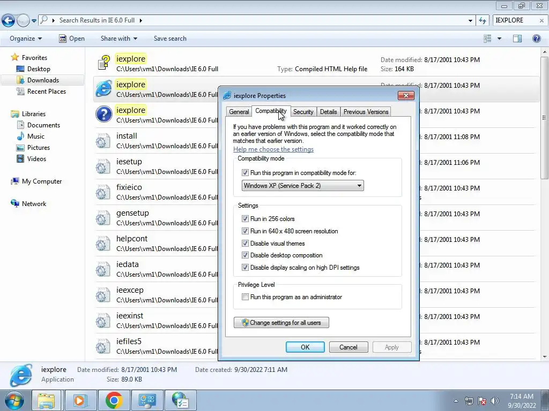549x411 pixels.
Task: Clear the IEXPLORE search box text
Action: pos(541,21)
